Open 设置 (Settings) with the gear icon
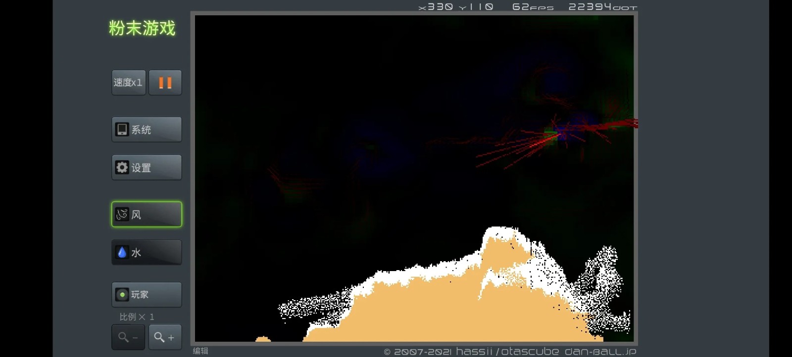The height and width of the screenshot is (357, 792). [147, 167]
